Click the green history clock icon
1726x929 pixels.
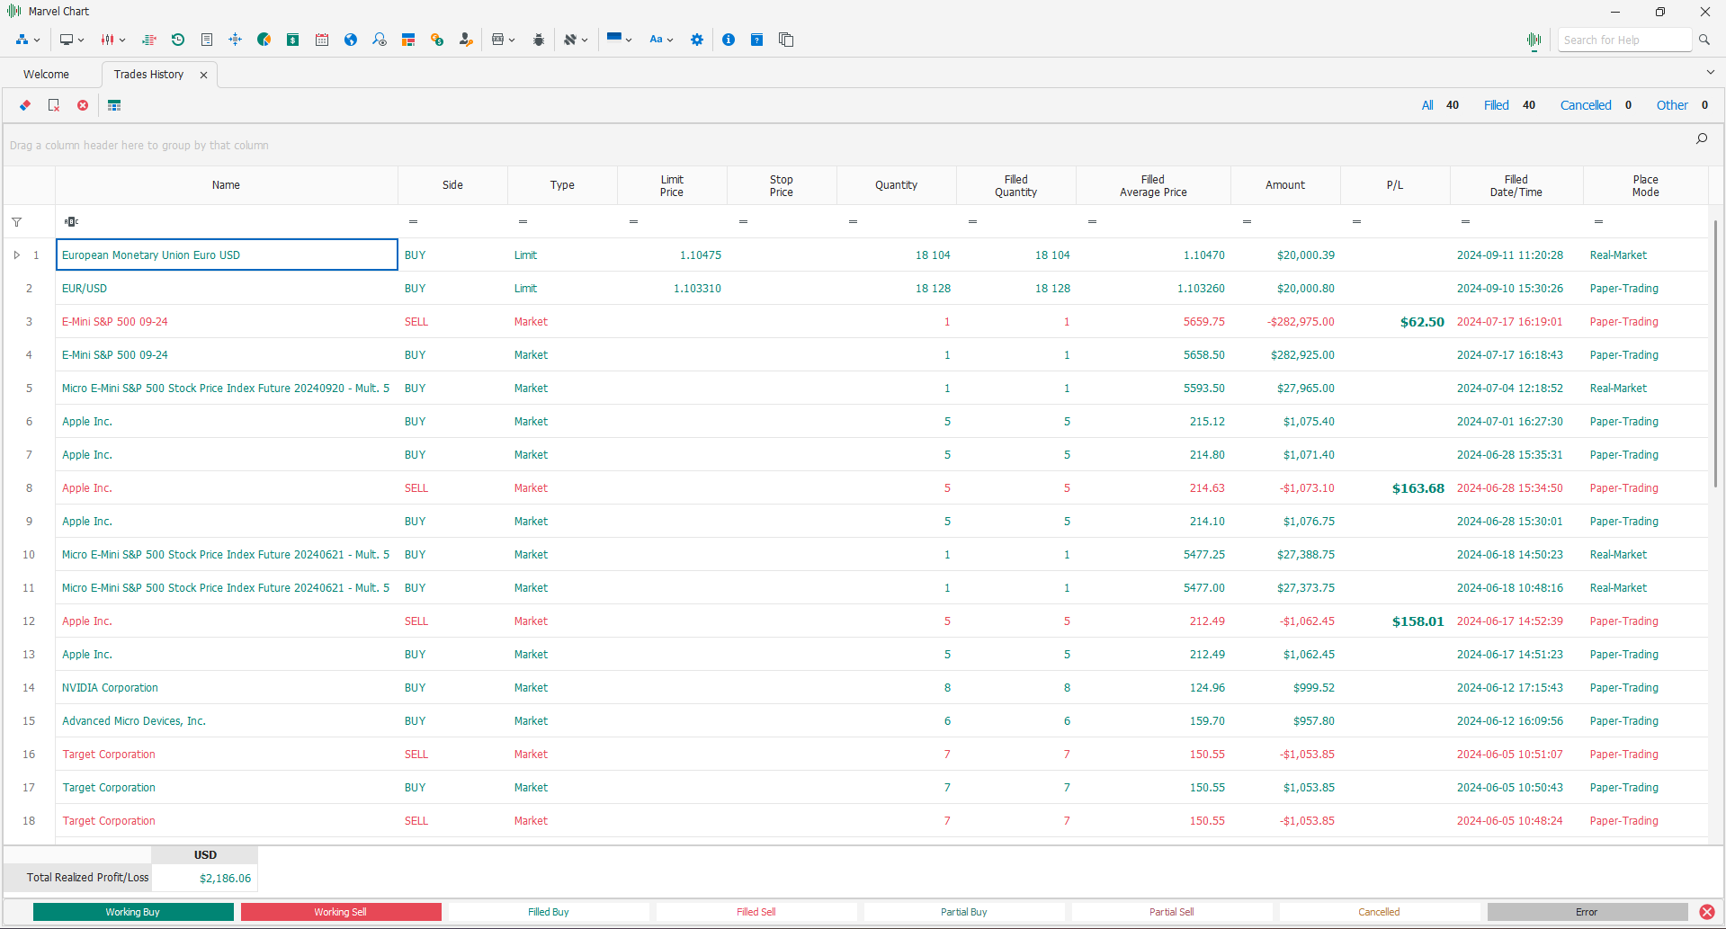tap(178, 40)
